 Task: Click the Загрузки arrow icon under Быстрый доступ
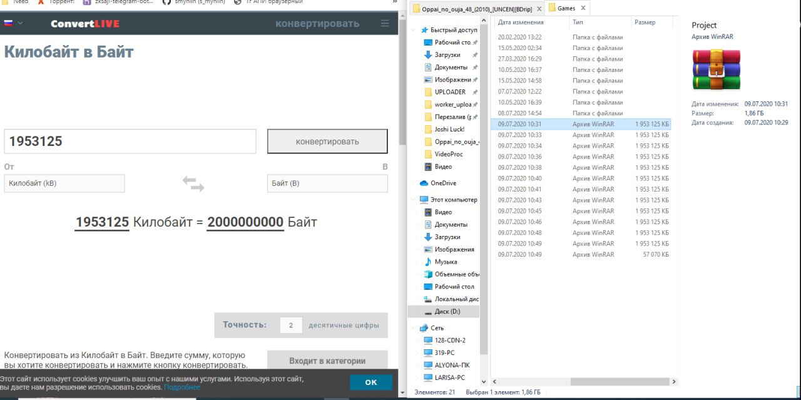[x=428, y=54]
